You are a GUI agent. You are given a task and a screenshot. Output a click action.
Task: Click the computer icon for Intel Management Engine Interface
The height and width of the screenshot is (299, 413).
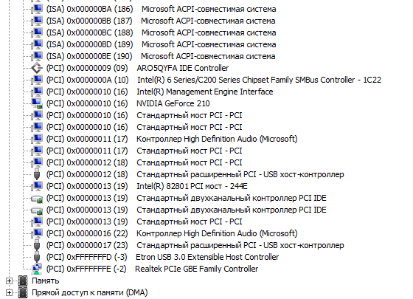pyautogui.click(x=37, y=92)
